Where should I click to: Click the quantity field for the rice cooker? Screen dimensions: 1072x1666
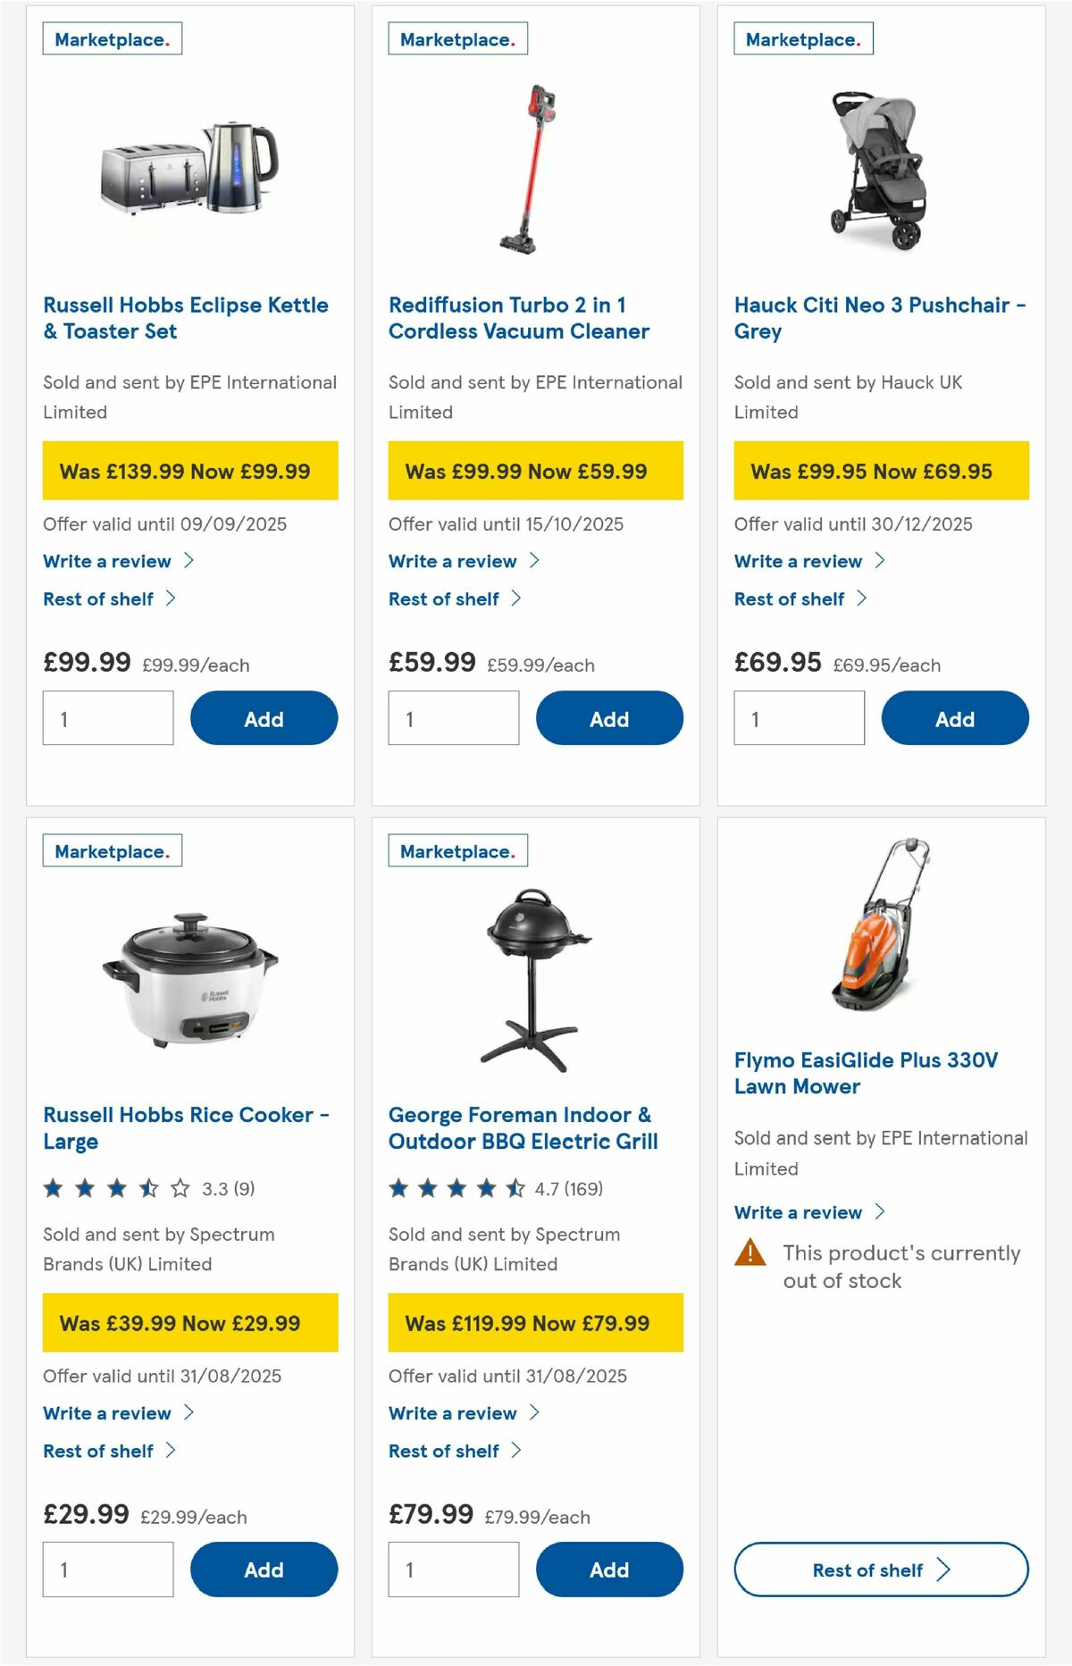pos(107,1569)
